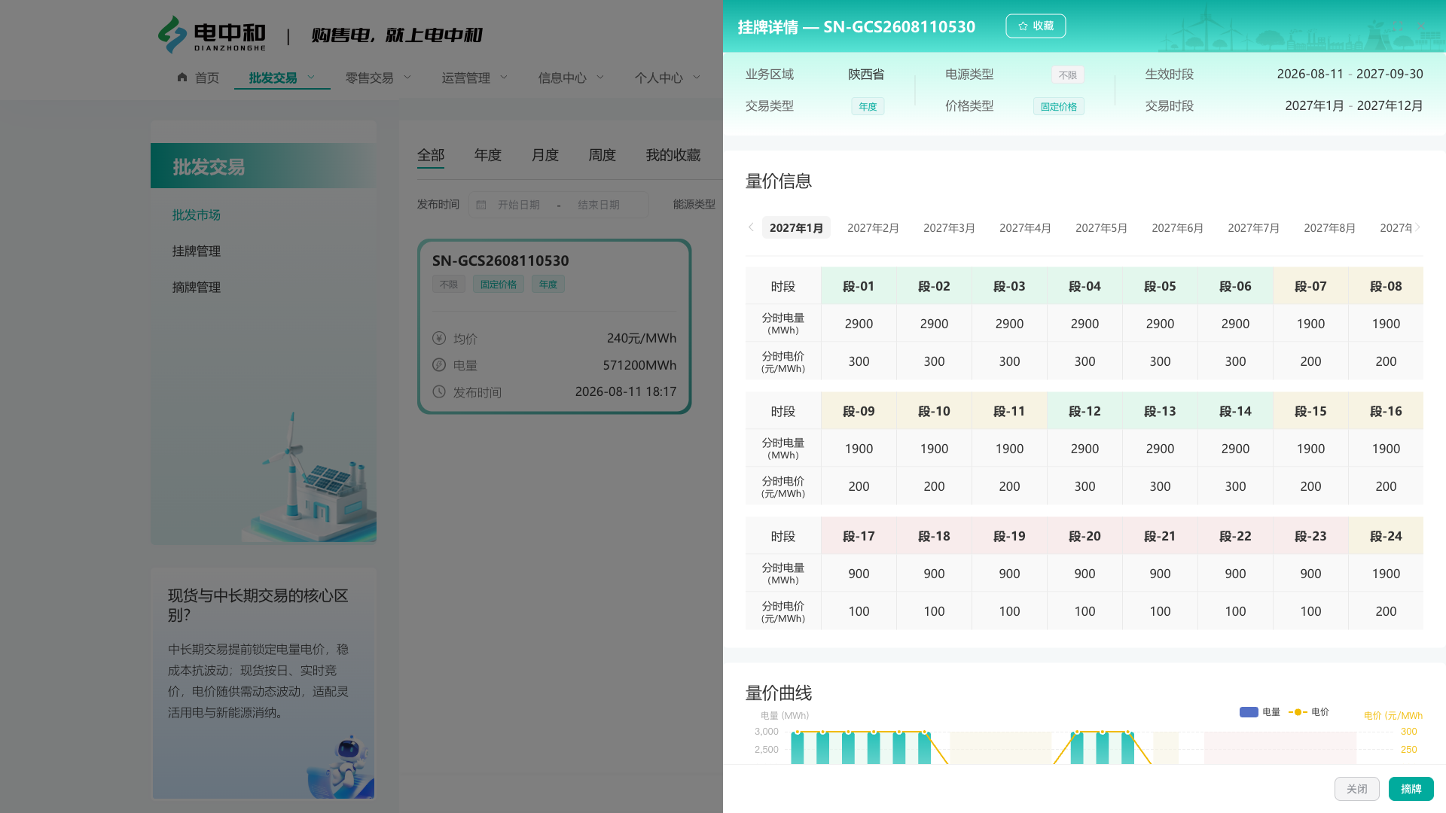The image size is (1446, 813).
Task: Select the 年度 filter tab
Action: coord(488,155)
